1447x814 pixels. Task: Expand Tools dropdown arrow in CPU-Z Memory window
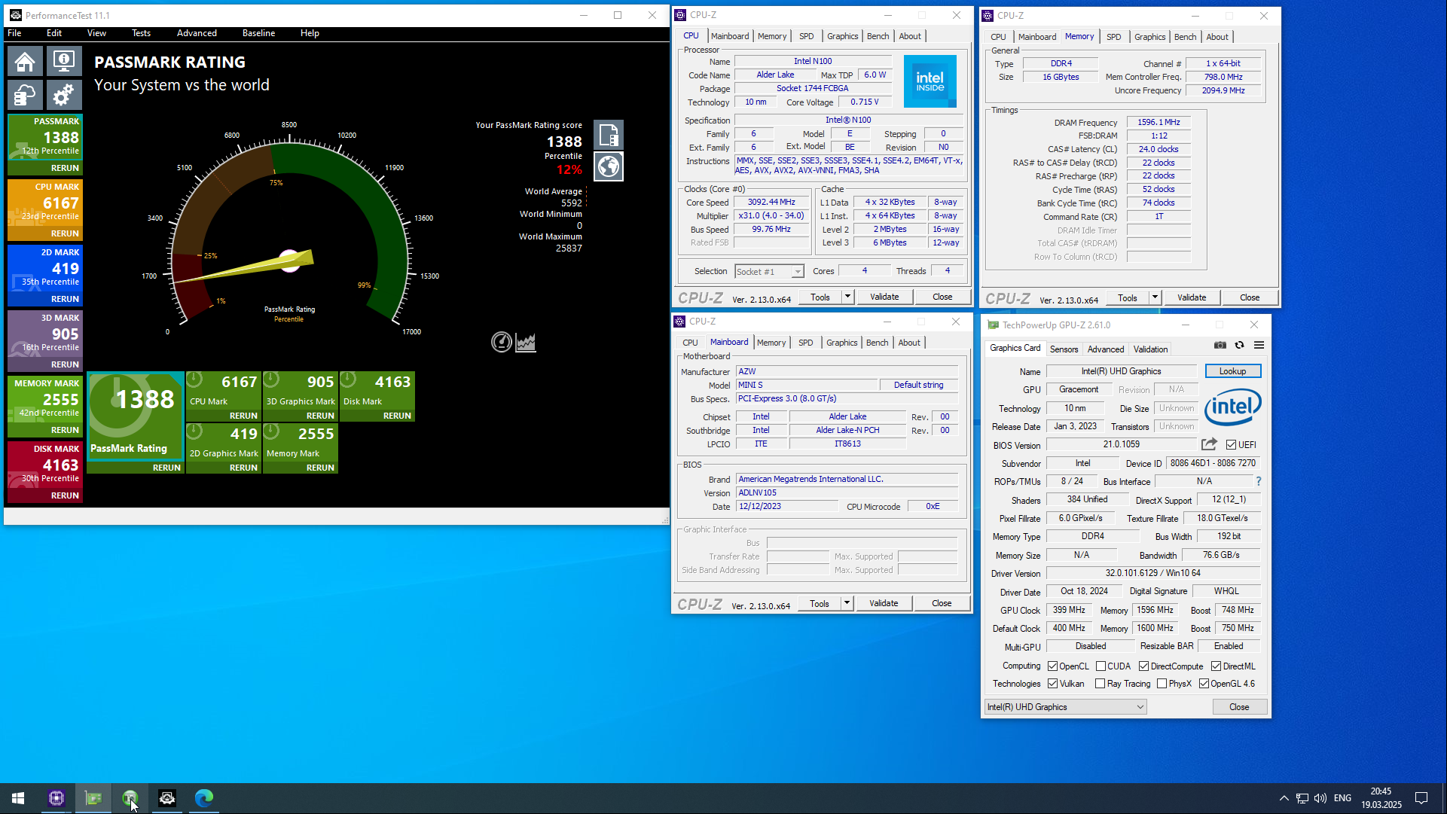[x=1155, y=297]
